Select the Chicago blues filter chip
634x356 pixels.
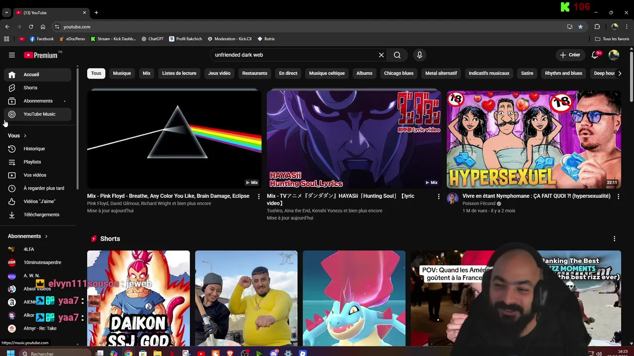(x=399, y=73)
